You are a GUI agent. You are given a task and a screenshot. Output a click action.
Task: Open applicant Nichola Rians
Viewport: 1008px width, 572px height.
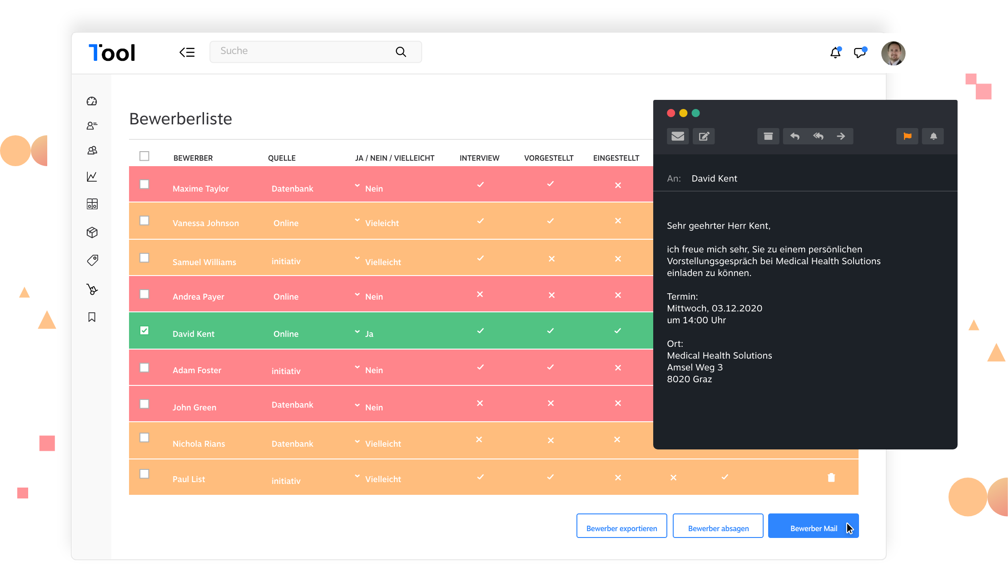[199, 444]
